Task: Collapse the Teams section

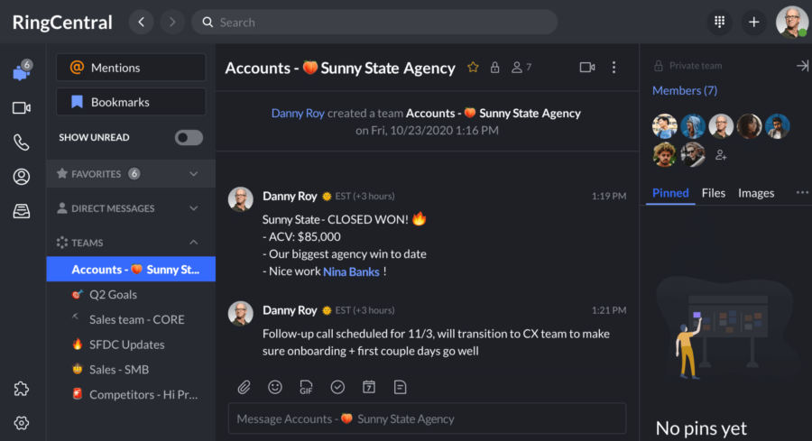Action: [x=193, y=243]
